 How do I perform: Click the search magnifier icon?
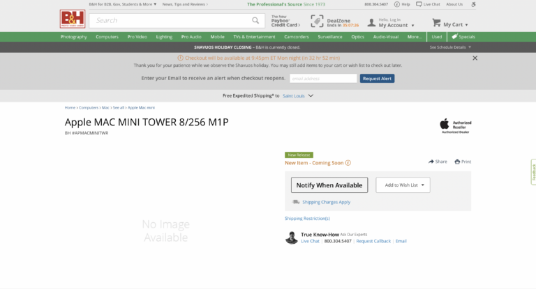(255, 20)
